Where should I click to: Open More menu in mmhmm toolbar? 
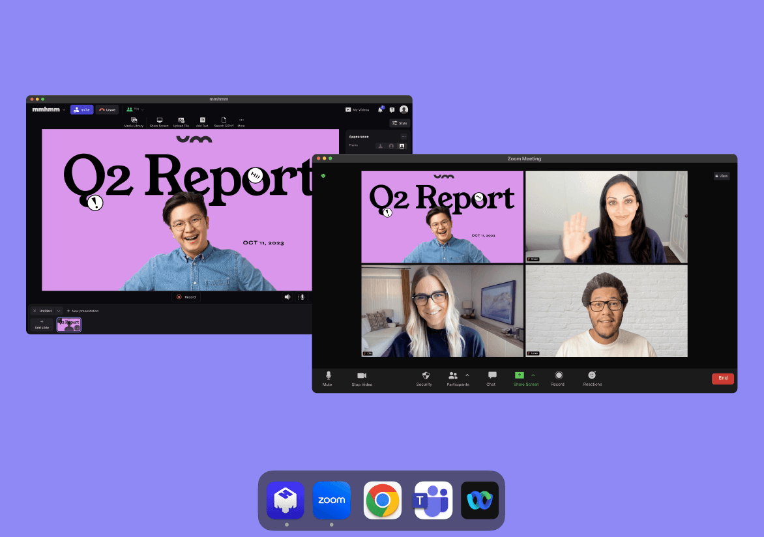pos(241,121)
